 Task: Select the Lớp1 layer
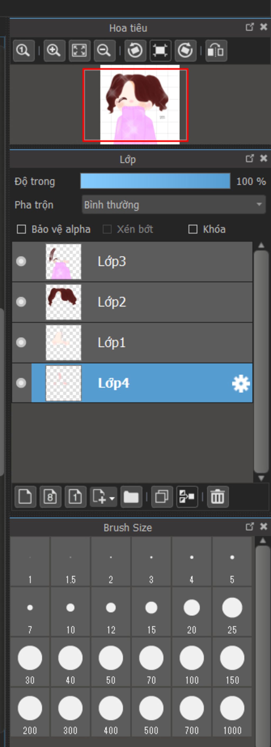144,343
